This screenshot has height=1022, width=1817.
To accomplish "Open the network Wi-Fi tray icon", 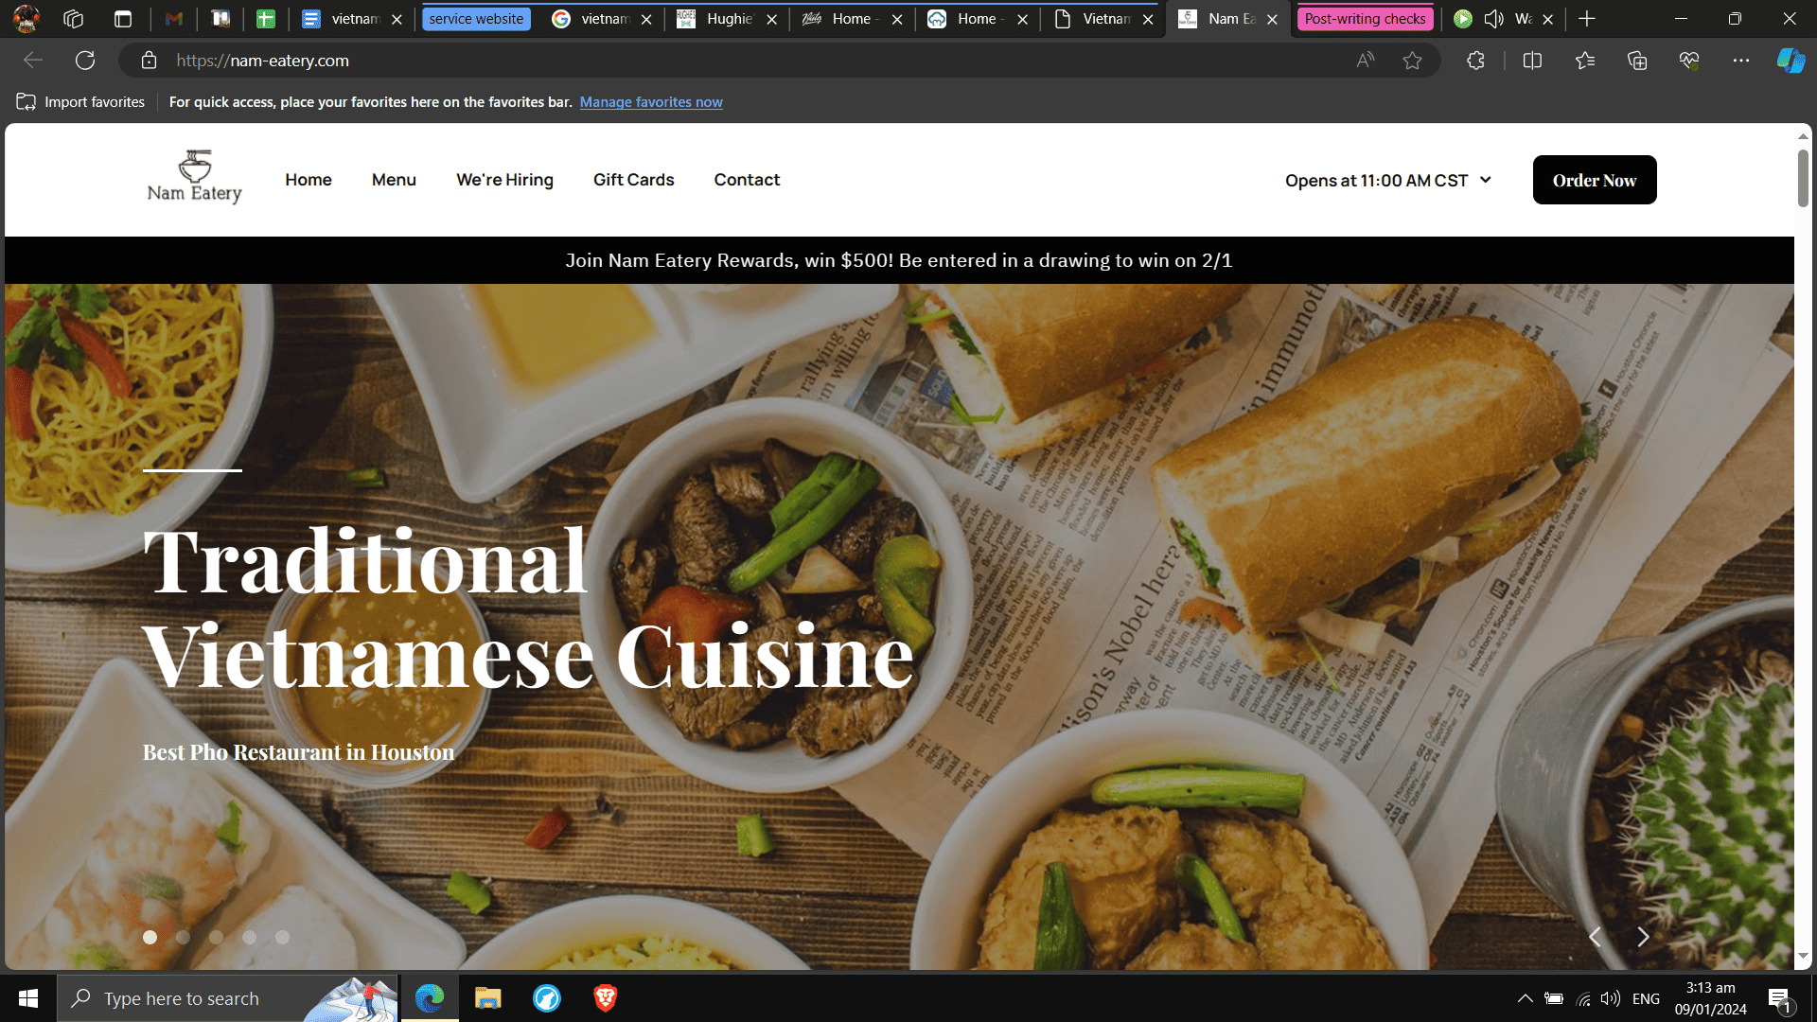I will [1582, 998].
